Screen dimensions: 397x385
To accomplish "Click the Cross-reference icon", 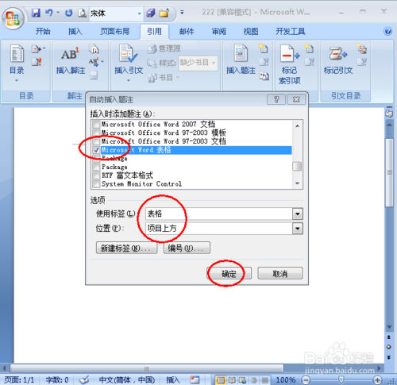I will pos(264,76).
